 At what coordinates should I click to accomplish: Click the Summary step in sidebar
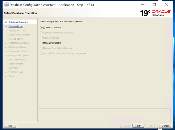[13, 68]
